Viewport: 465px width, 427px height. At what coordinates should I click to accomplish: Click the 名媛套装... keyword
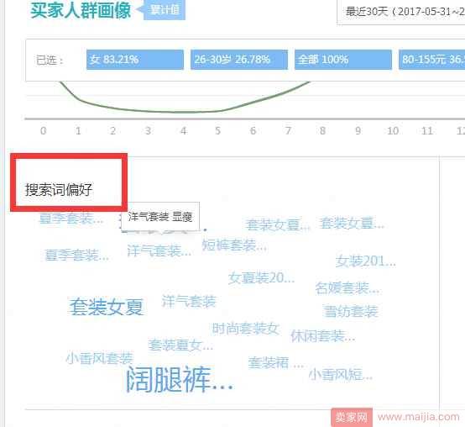(347, 288)
